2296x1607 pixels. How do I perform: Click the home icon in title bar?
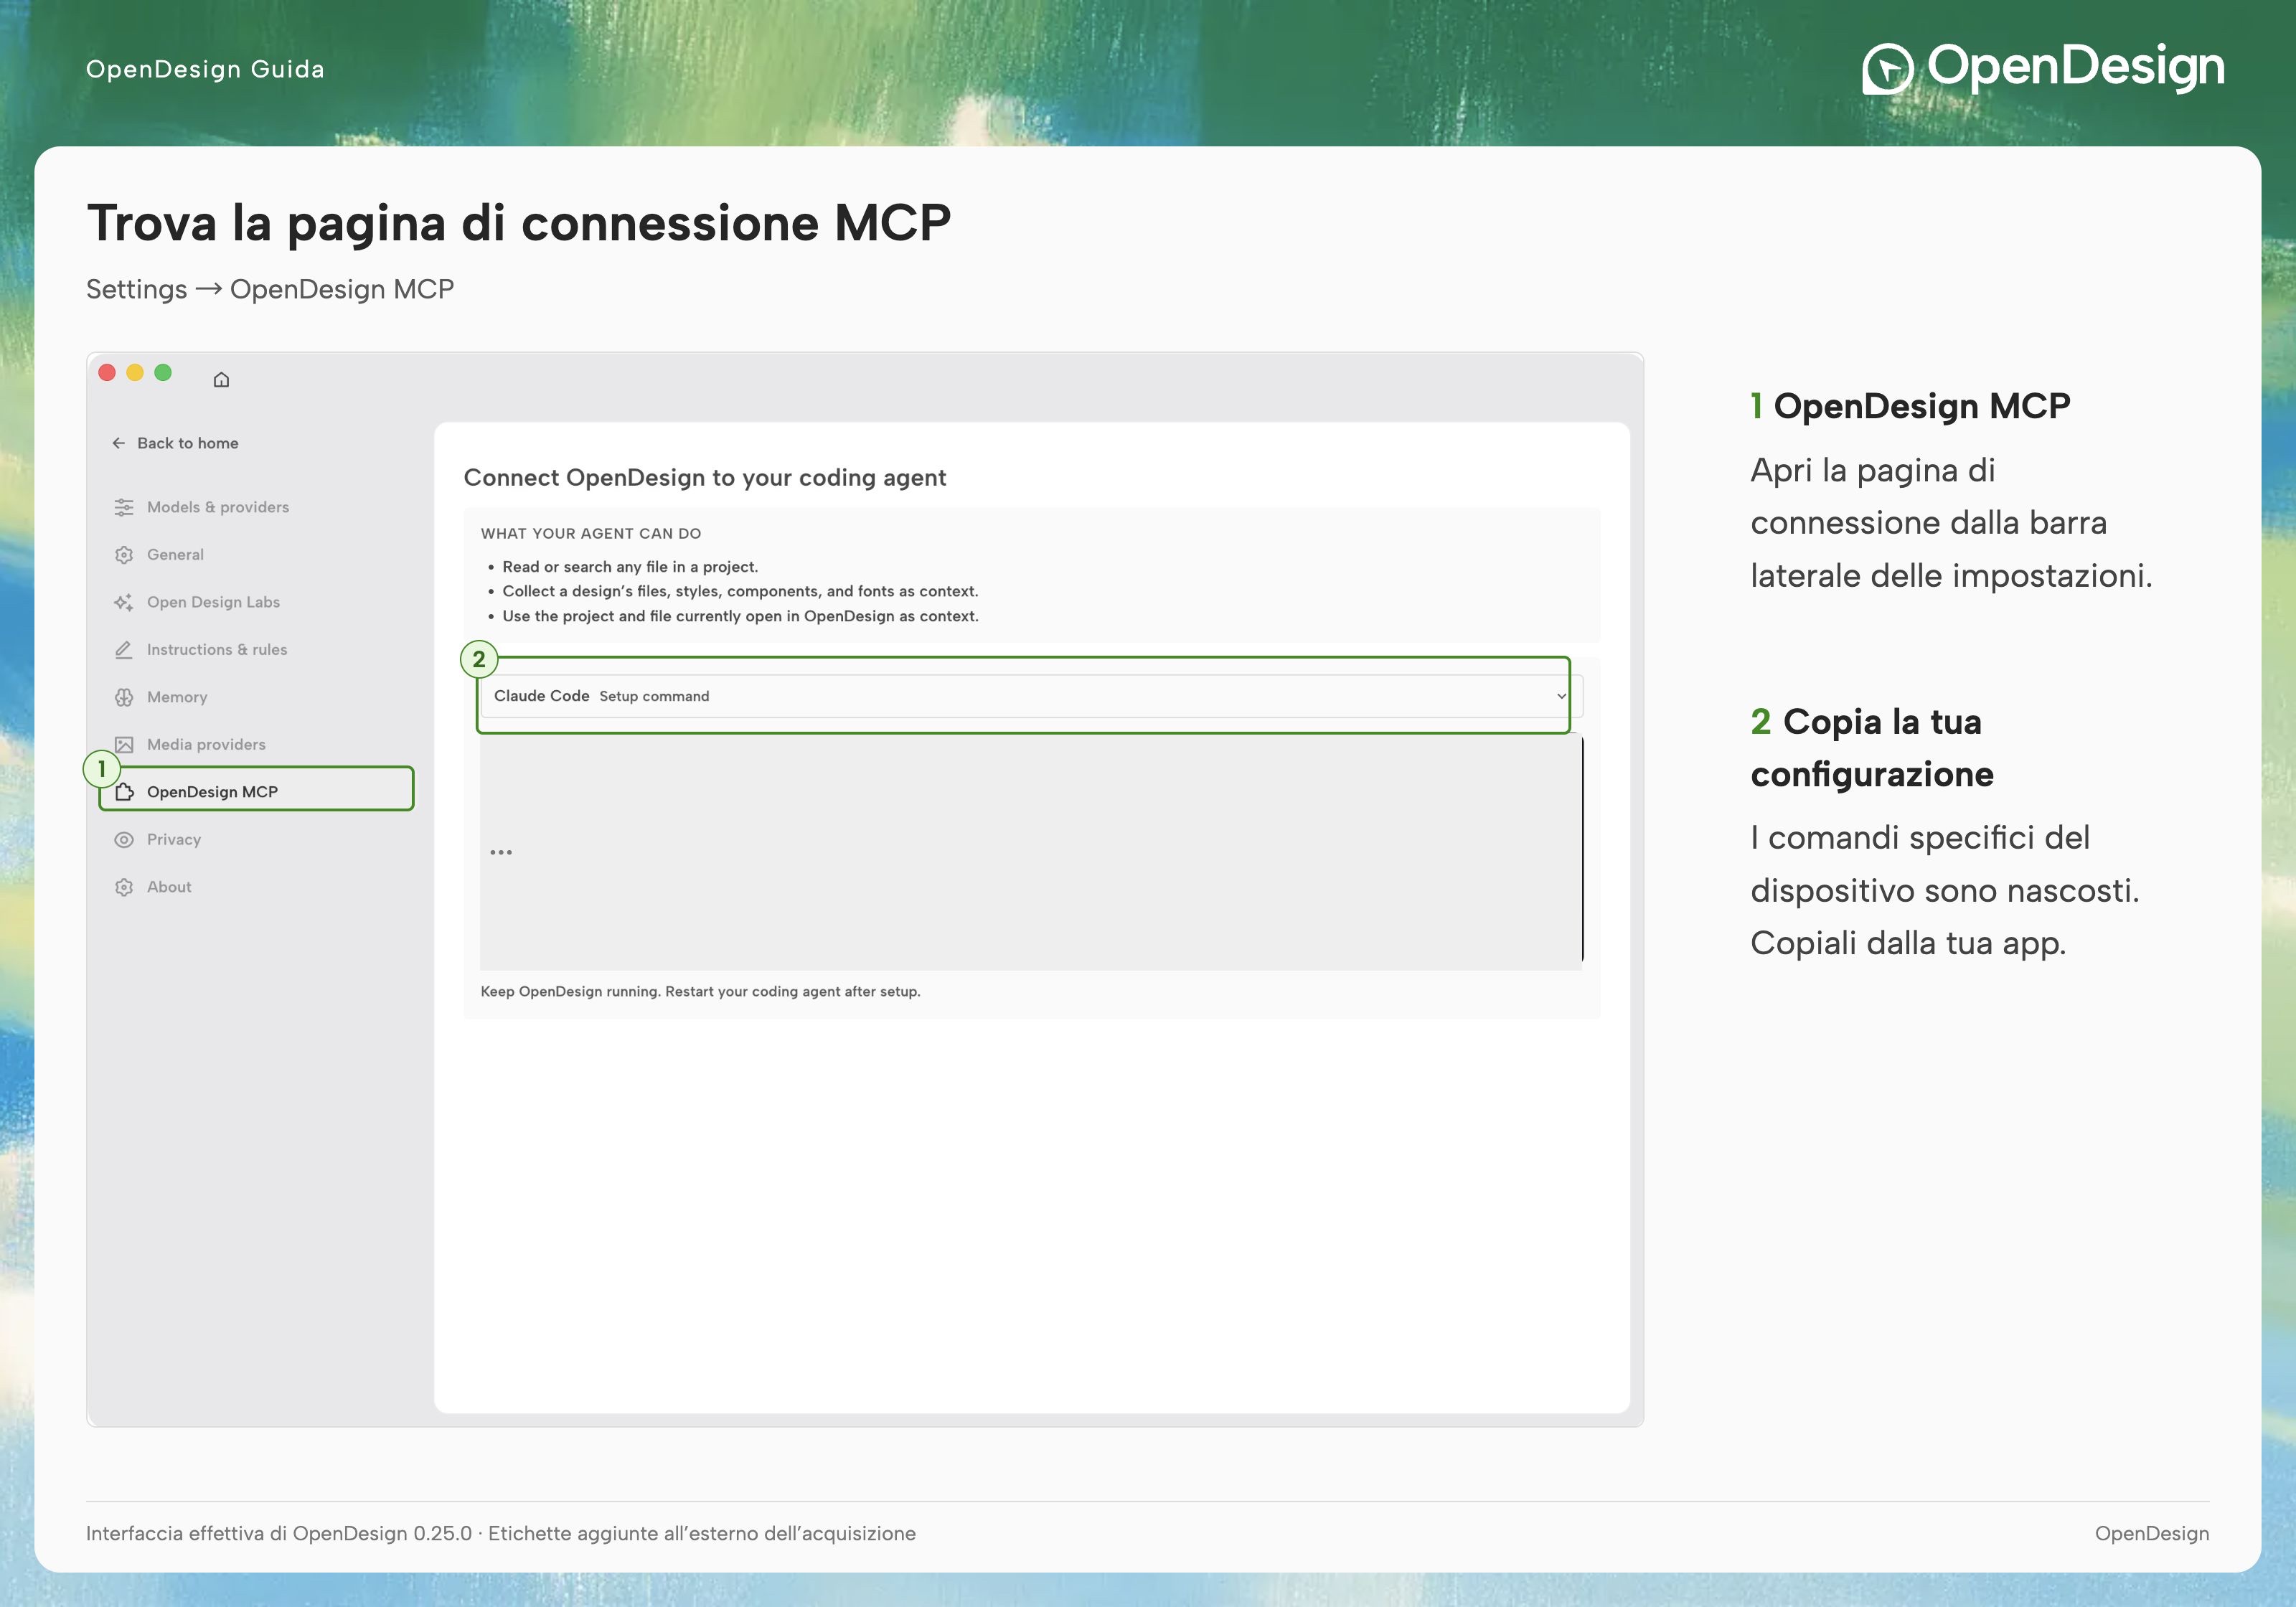tap(221, 379)
